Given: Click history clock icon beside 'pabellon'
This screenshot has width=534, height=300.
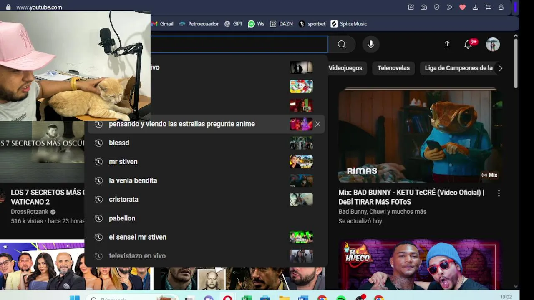Looking at the screenshot, I should coord(99,218).
